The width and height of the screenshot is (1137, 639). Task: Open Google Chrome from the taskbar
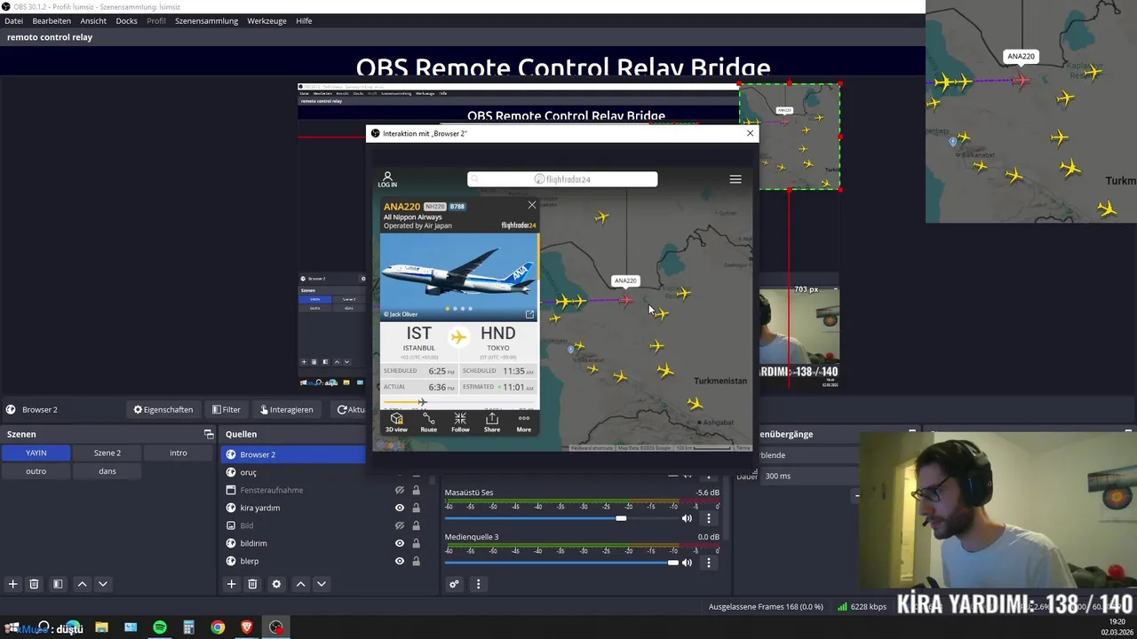click(218, 627)
